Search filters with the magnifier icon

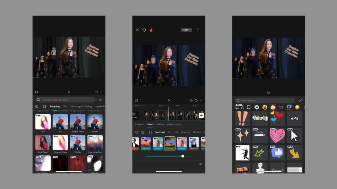137,132
